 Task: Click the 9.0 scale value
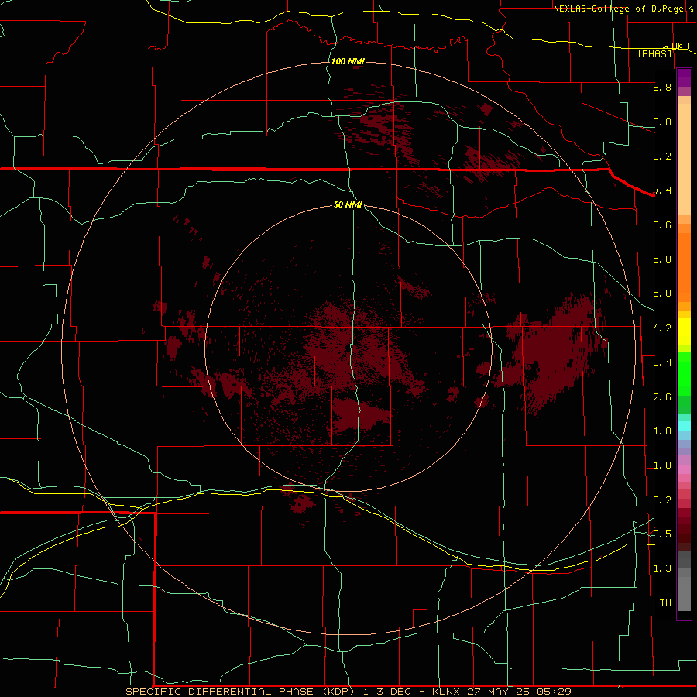click(x=662, y=122)
